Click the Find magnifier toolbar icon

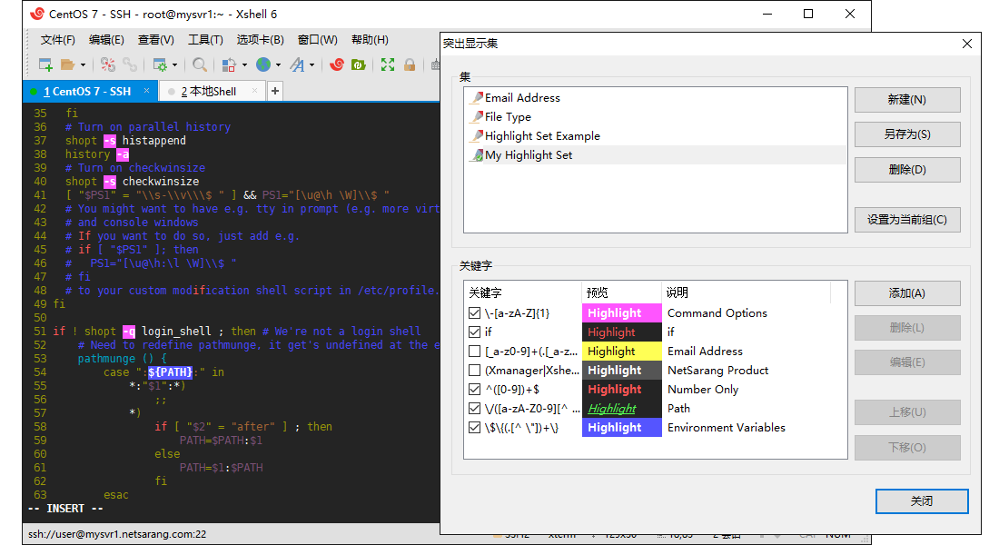click(x=199, y=64)
